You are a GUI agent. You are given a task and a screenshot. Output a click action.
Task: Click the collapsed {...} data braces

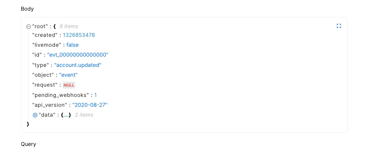click(x=66, y=115)
